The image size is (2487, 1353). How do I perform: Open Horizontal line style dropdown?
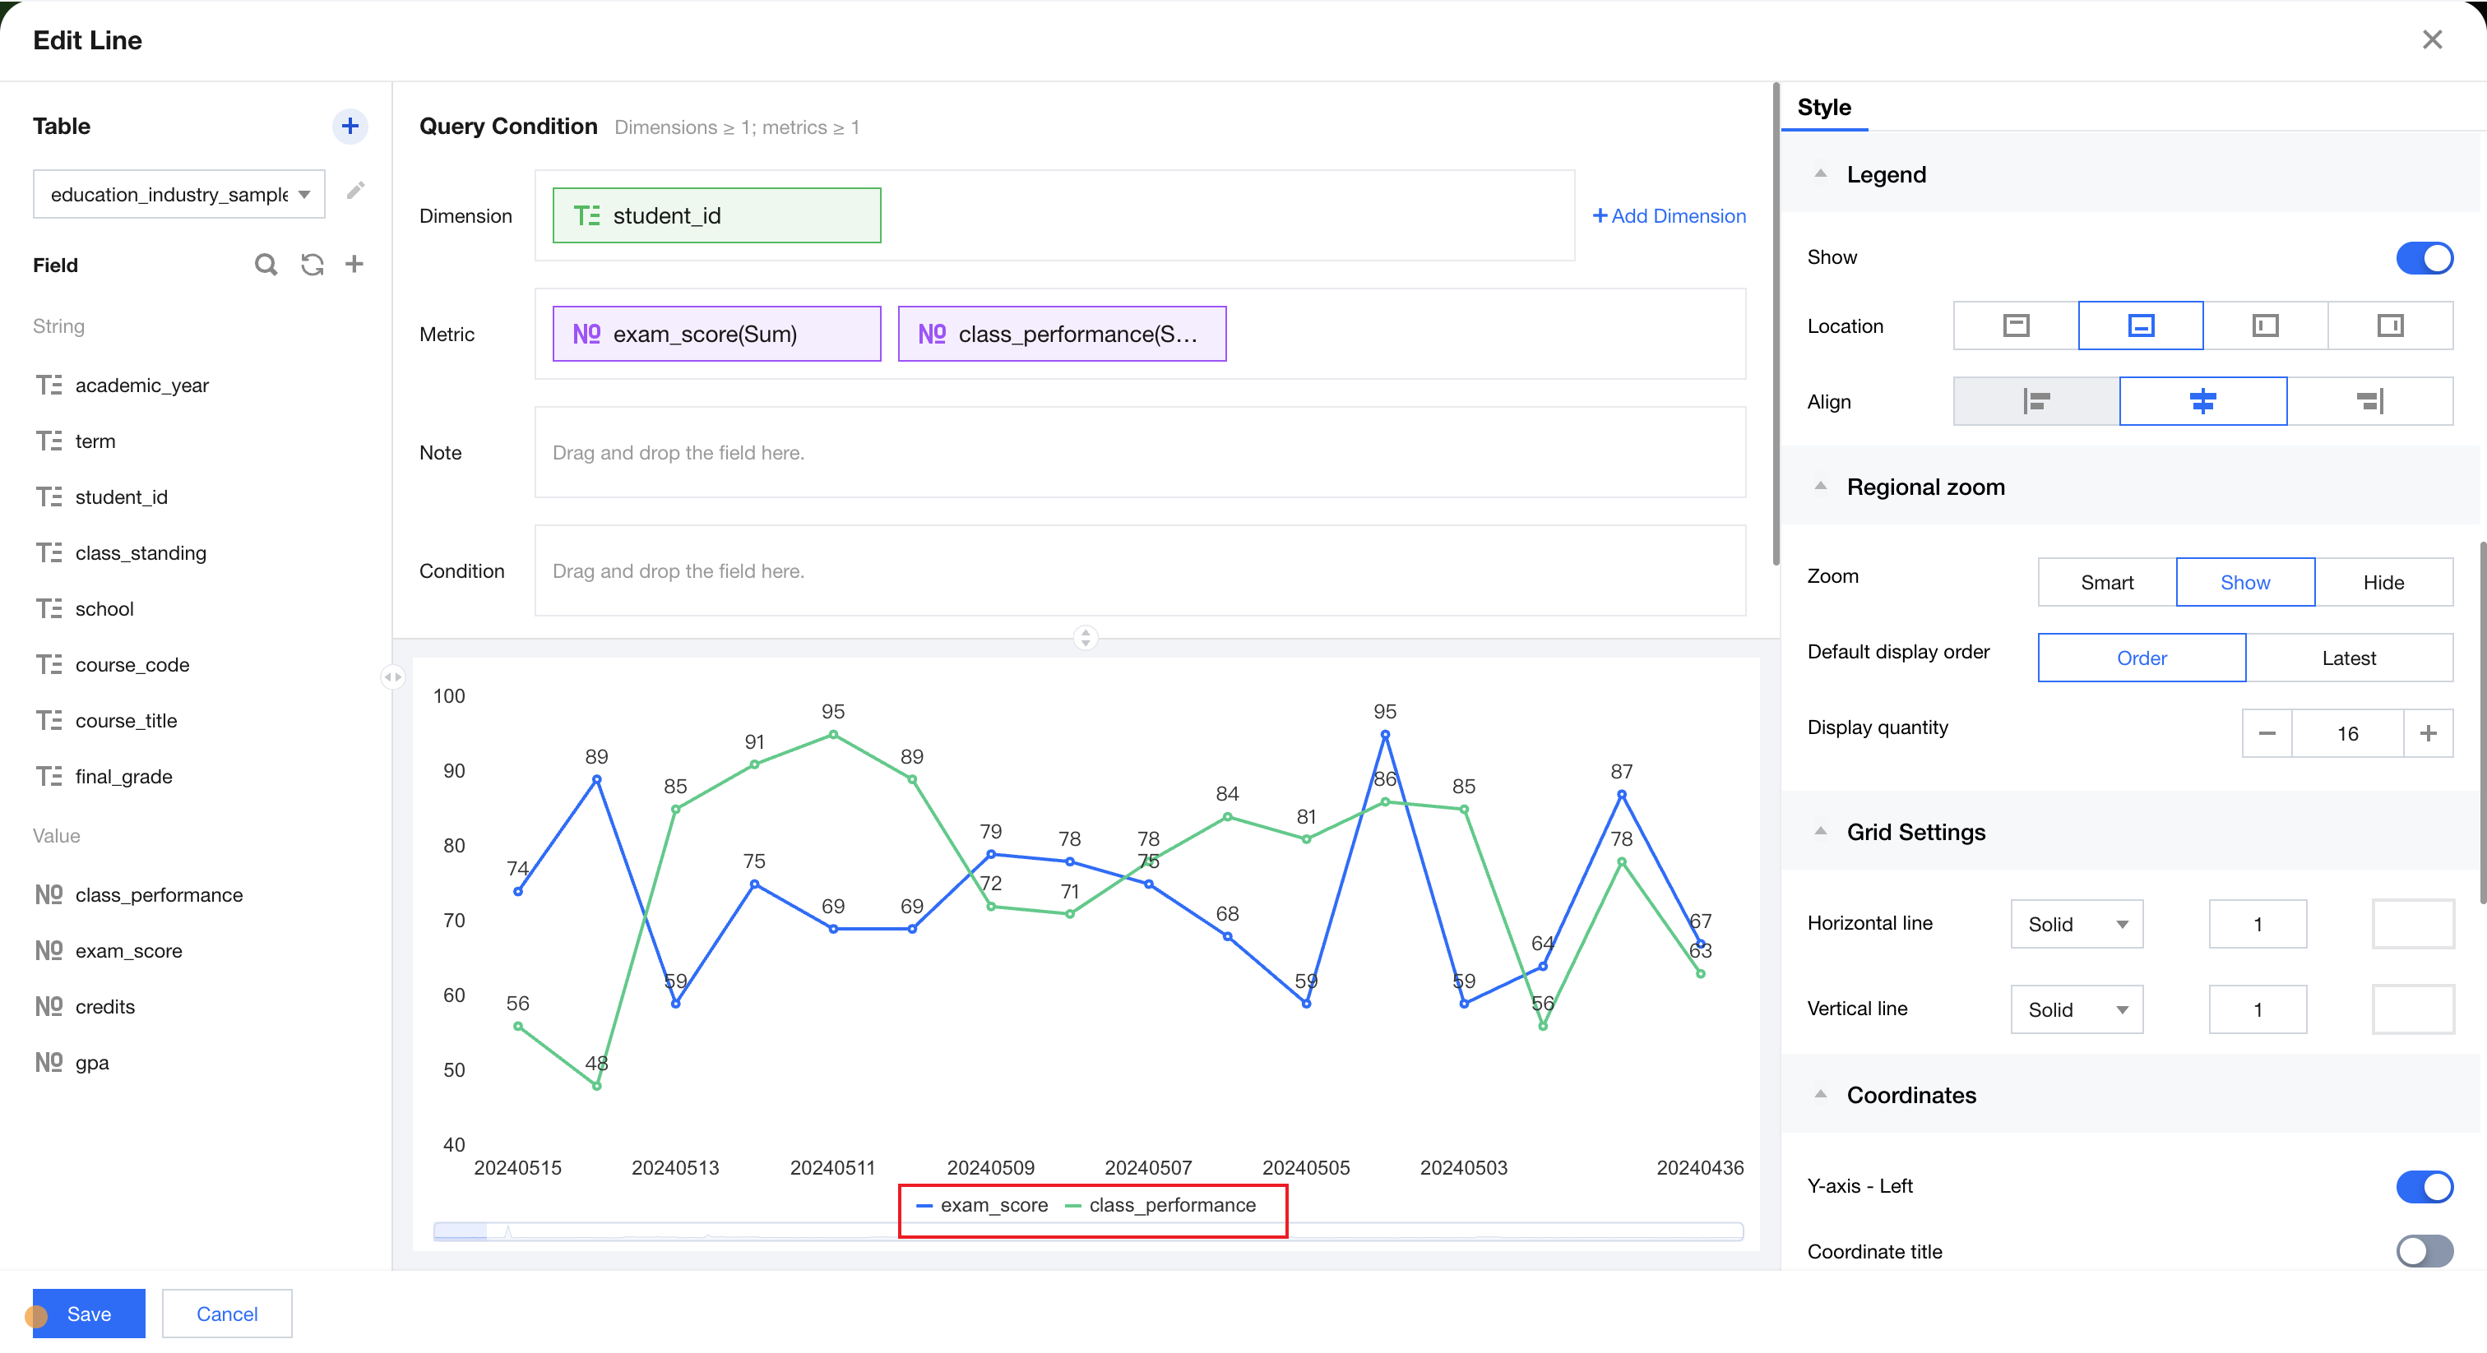click(2076, 925)
